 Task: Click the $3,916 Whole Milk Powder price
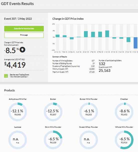click(x=124, y=143)
